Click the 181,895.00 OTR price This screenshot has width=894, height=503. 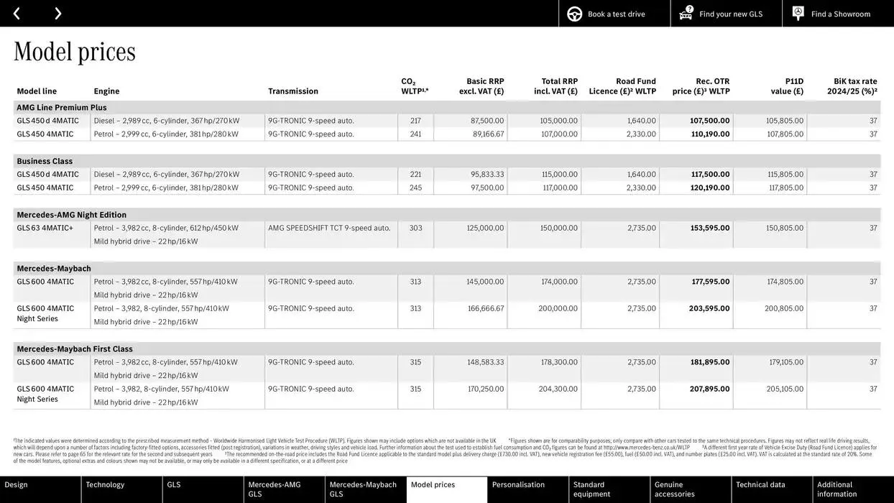tap(710, 363)
